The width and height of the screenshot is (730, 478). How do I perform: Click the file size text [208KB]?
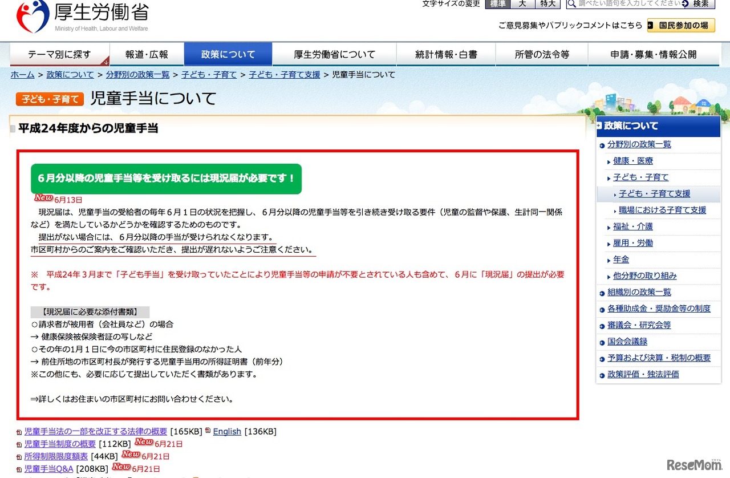[x=92, y=469]
